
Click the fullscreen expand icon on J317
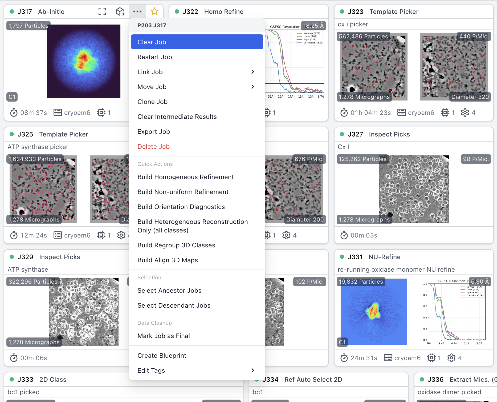(x=102, y=11)
